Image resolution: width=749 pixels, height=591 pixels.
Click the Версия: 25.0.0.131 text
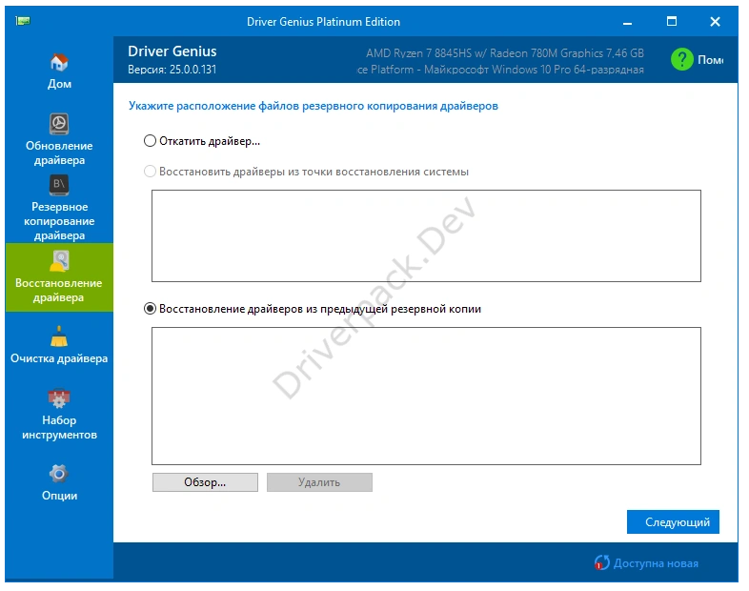click(x=172, y=70)
